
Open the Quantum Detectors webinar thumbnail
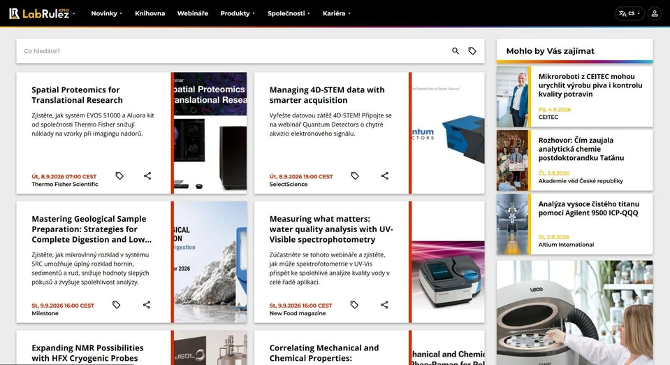click(448, 133)
